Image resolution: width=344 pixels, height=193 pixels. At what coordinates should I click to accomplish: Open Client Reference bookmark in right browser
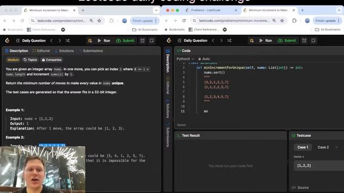tap(204, 29)
